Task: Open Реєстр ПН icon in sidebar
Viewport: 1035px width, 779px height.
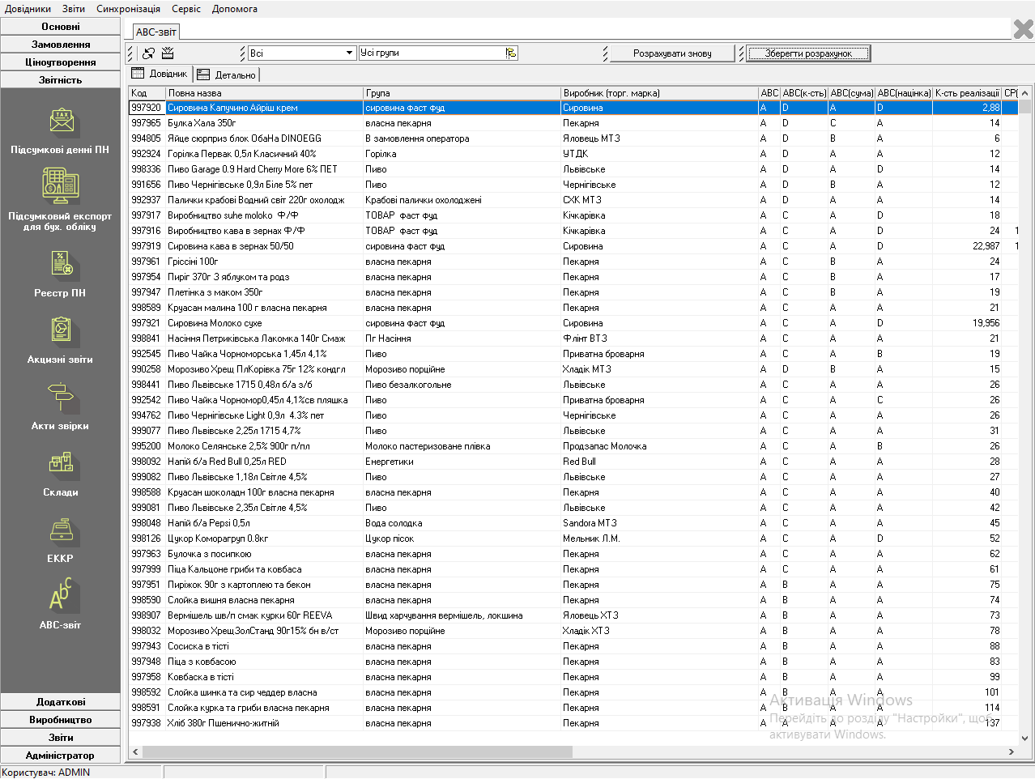Action: [x=61, y=264]
